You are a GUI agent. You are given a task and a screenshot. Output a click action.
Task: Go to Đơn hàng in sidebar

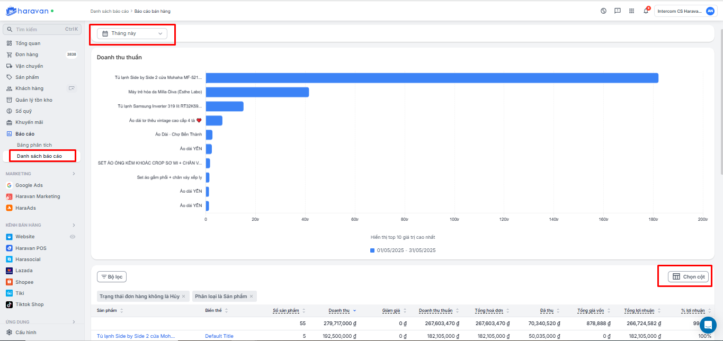[x=26, y=55]
